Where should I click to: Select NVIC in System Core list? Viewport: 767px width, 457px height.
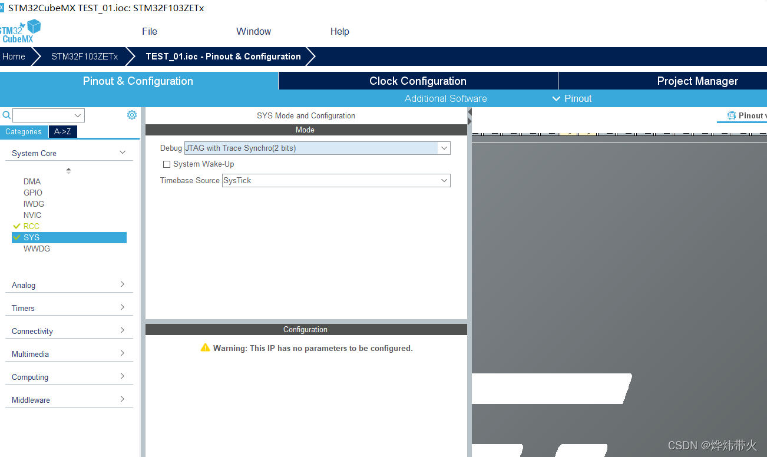tap(32, 215)
